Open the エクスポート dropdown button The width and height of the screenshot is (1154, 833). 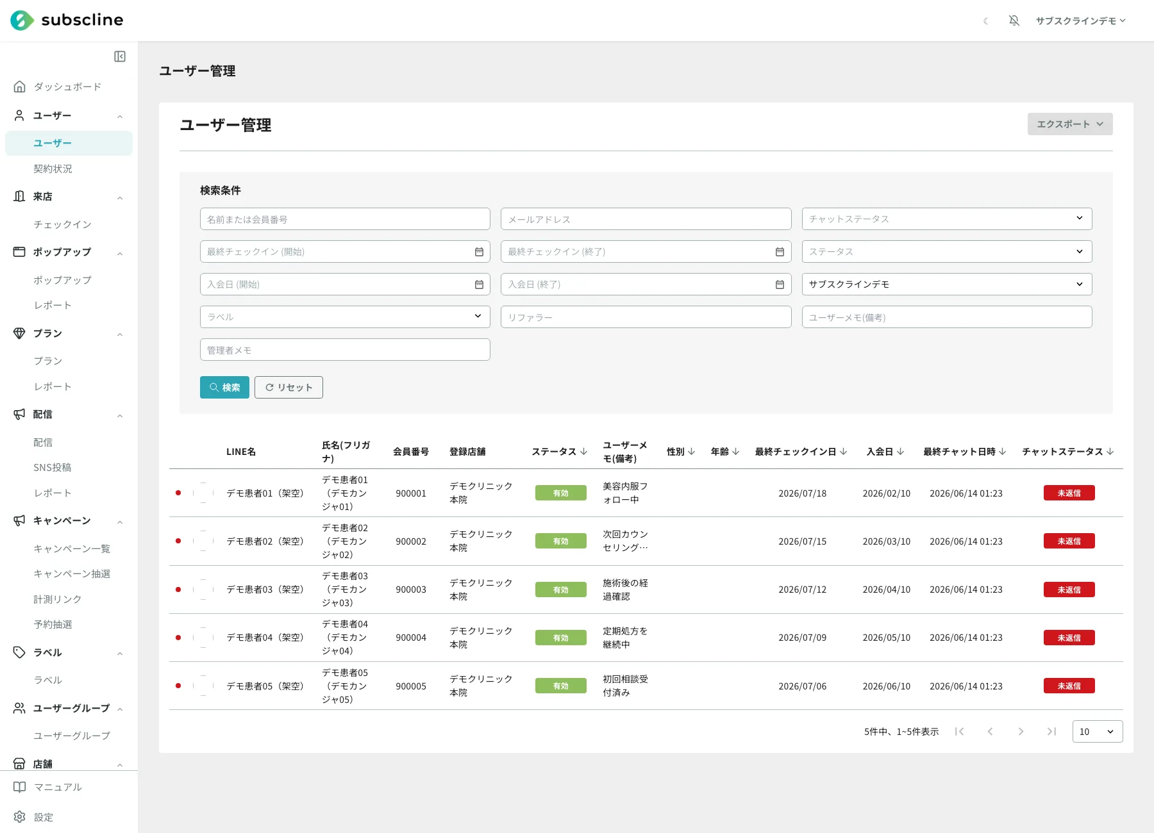(x=1070, y=124)
